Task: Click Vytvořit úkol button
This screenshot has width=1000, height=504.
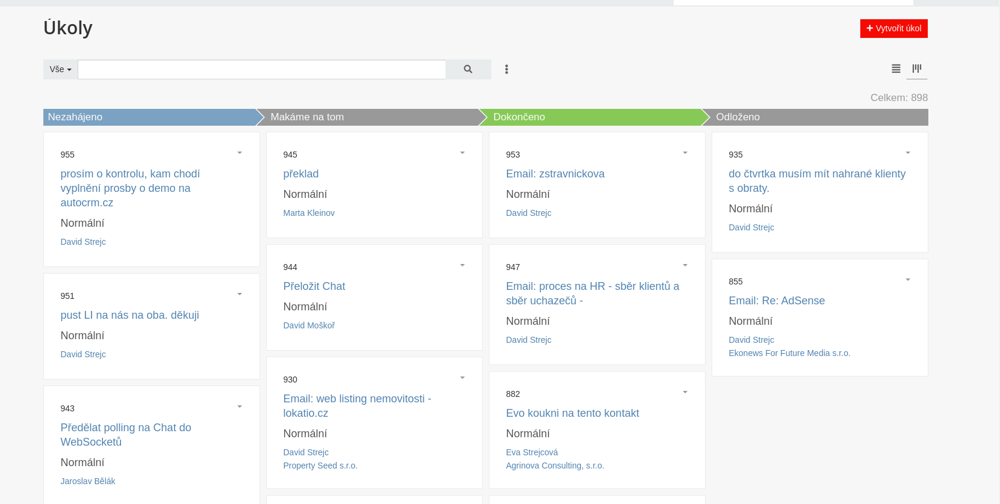Action: (x=893, y=28)
